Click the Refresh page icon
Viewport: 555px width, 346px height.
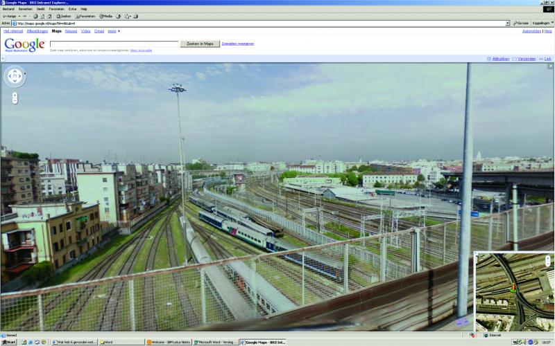click(42, 16)
